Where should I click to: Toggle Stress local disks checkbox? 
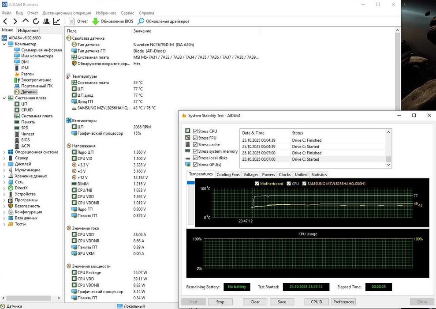(195, 158)
